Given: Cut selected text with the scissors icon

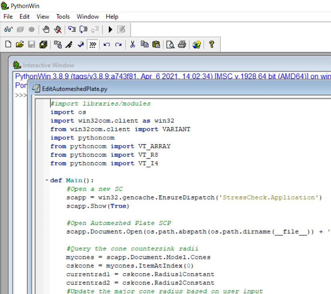Looking at the screenshot, I should click(132, 44).
